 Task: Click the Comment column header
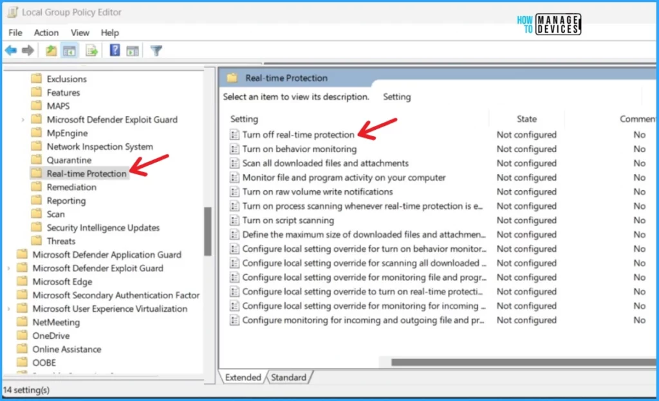pos(636,119)
